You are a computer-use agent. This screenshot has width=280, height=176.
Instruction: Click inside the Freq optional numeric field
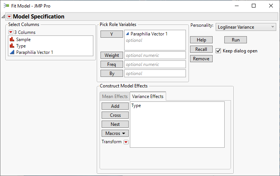pos(155,64)
